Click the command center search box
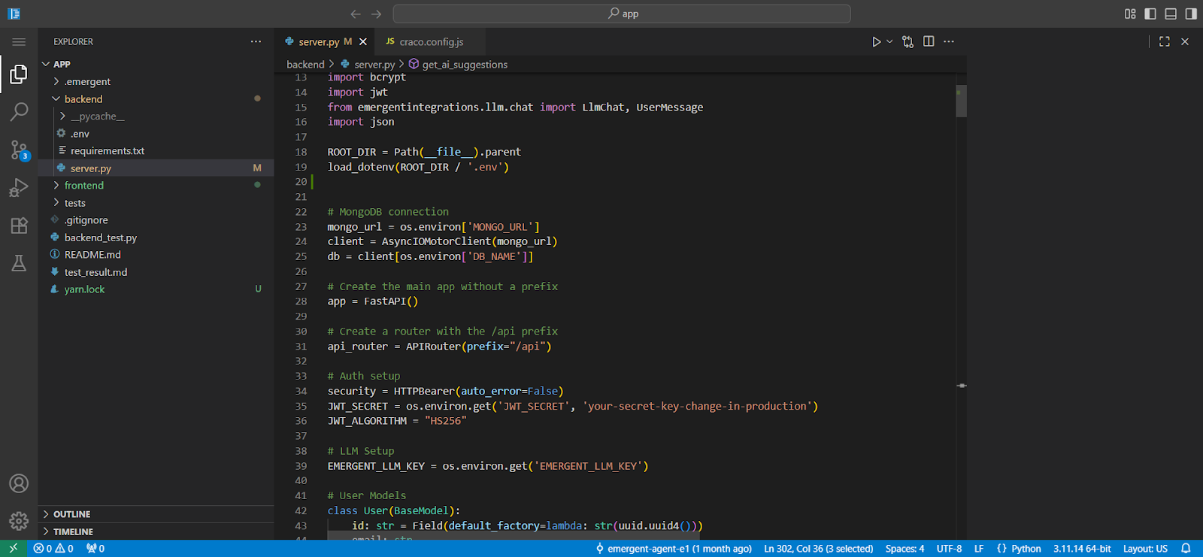 pyautogui.click(x=622, y=14)
